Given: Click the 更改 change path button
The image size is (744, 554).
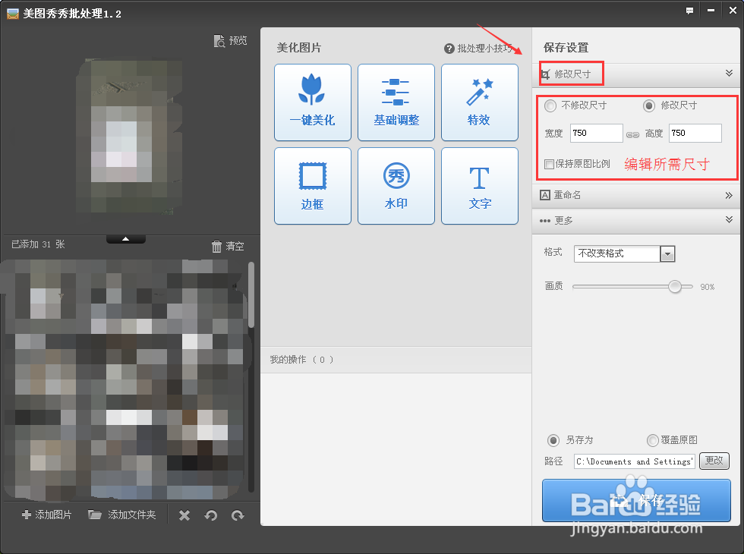Looking at the screenshot, I should [x=714, y=461].
